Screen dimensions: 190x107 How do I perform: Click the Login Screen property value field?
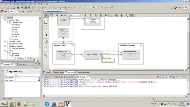point(27,80)
